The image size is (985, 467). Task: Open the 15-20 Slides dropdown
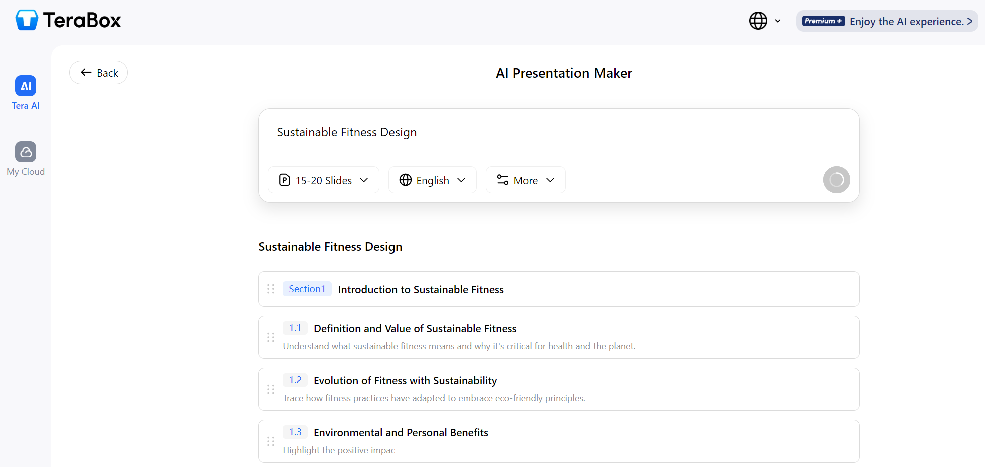pyautogui.click(x=323, y=180)
